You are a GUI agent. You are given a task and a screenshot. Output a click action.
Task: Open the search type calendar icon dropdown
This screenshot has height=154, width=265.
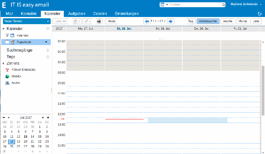(164, 5)
